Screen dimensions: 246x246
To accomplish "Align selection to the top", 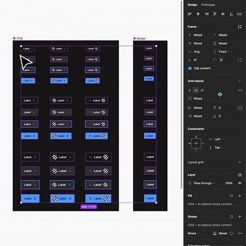I will [215, 14].
